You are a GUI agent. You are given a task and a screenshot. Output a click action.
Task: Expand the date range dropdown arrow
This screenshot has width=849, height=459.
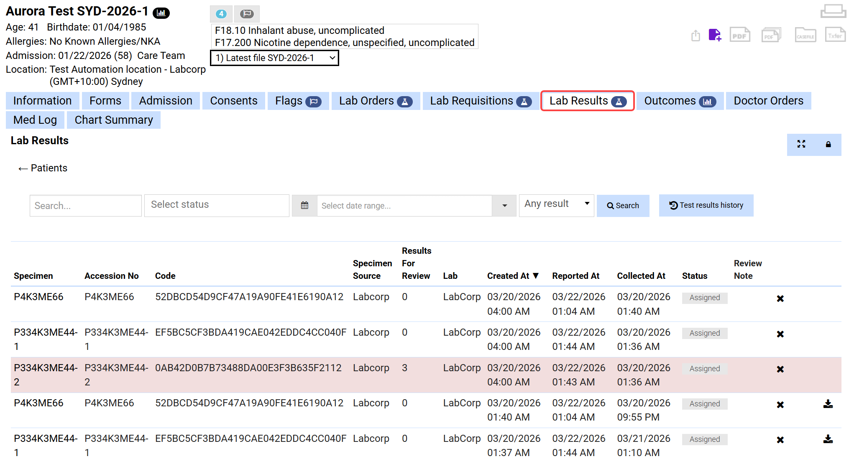[504, 205]
